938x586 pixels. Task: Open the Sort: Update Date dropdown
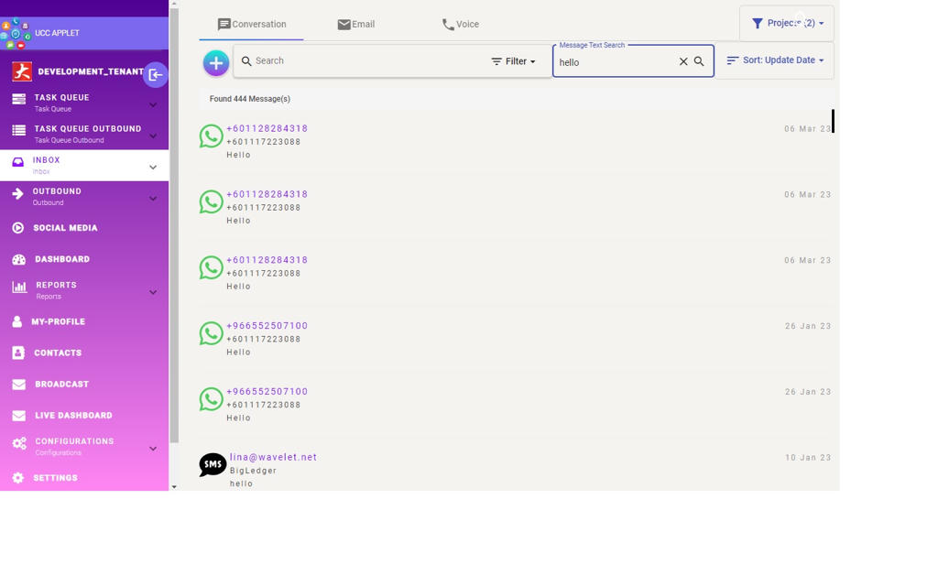coord(775,60)
